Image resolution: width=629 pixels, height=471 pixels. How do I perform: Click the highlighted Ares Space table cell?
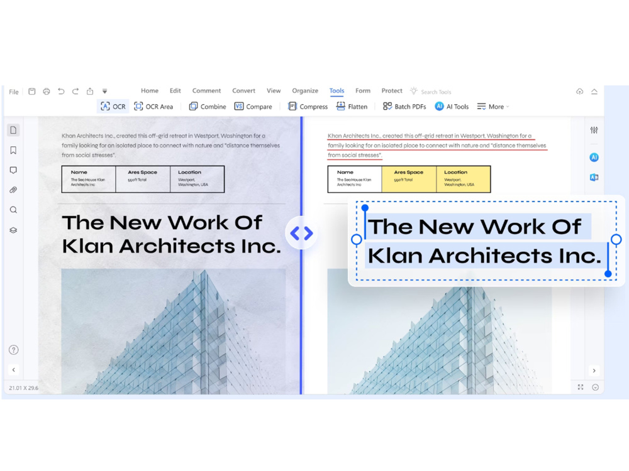409,179
